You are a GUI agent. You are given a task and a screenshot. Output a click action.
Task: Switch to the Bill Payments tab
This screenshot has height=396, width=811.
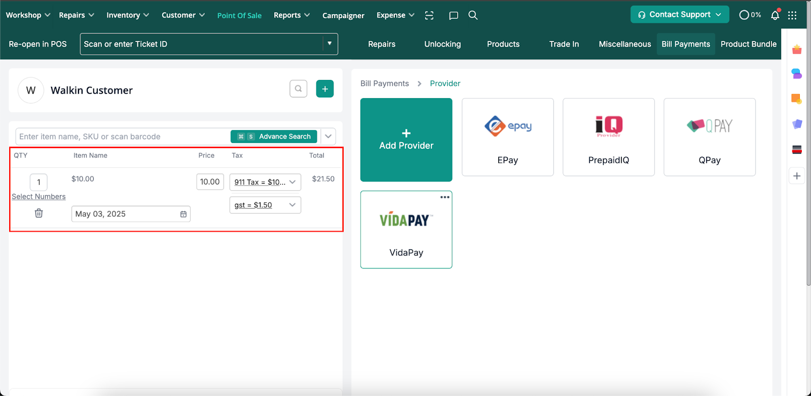tap(686, 44)
